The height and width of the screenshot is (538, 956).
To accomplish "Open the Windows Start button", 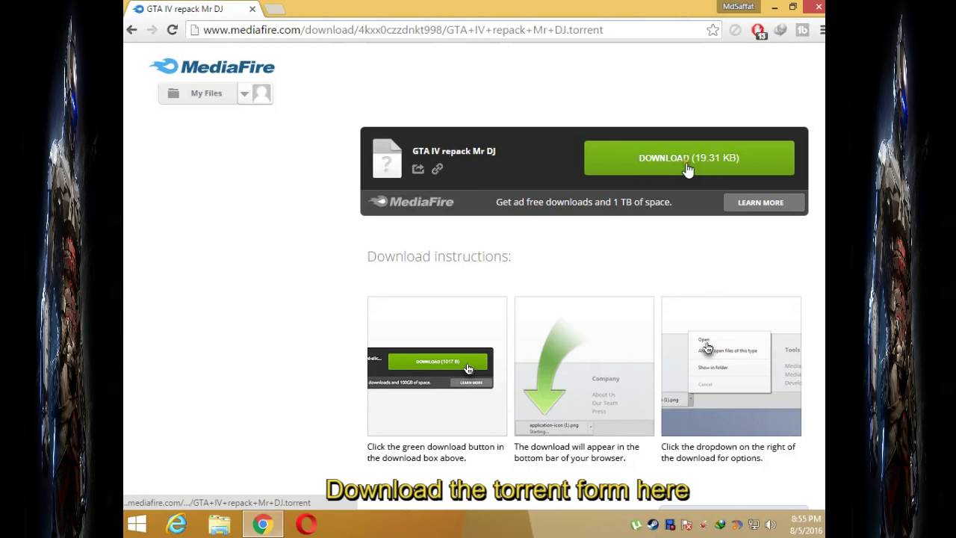I will point(137,525).
